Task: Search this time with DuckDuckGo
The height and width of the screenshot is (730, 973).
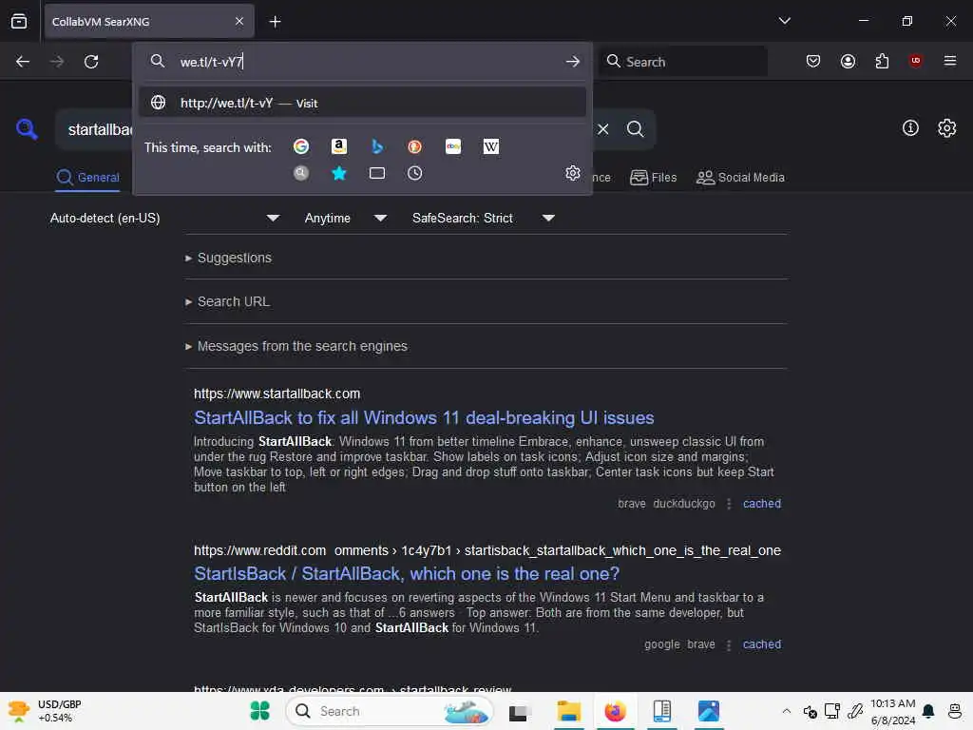Action: (x=414, y=146)
